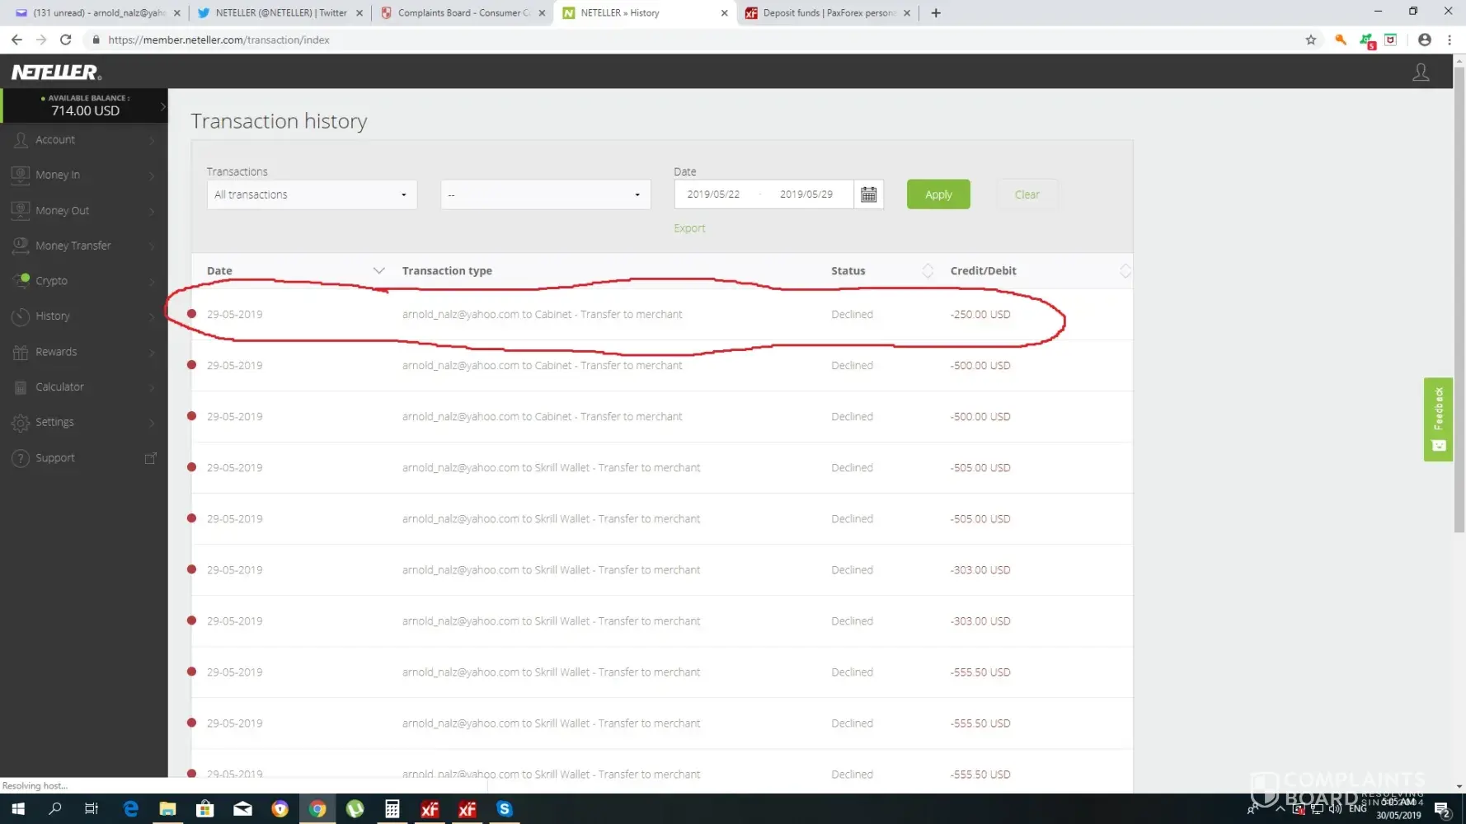The width and height of the screenshot is (1466, 824).
Task: Expand the available balance panel
Action: click(162, 106)
